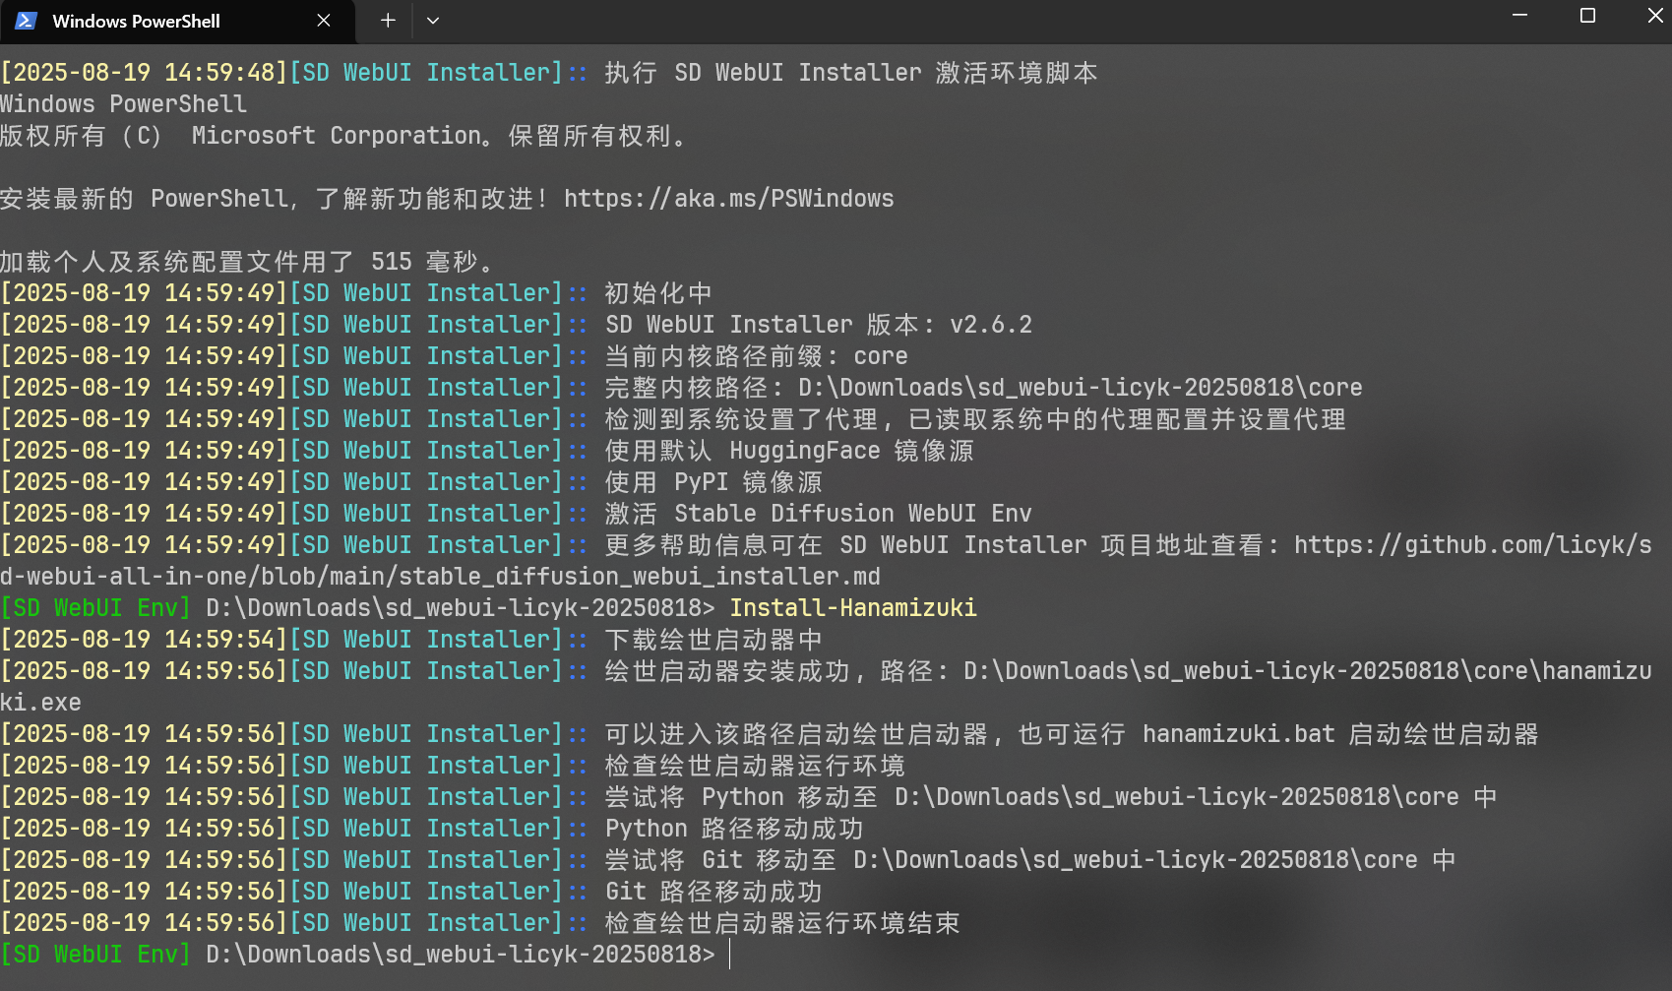Click the proxy message "检测到系统设置了代理"

741,419
